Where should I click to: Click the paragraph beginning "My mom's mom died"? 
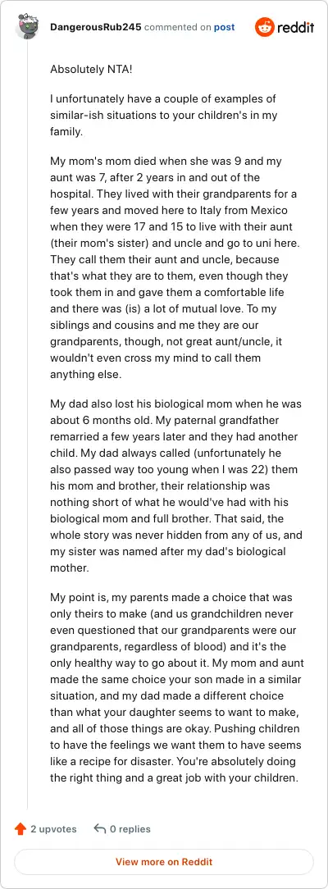[176, 268]
